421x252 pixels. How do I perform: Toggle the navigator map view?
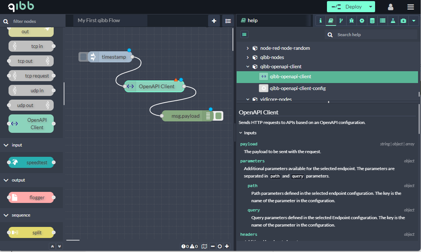tap(204, 246)
